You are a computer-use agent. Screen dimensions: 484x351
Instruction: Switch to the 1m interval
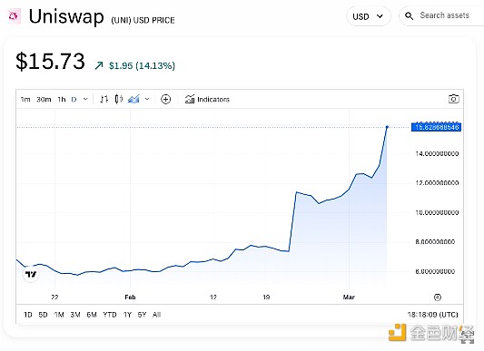point(25,100)
